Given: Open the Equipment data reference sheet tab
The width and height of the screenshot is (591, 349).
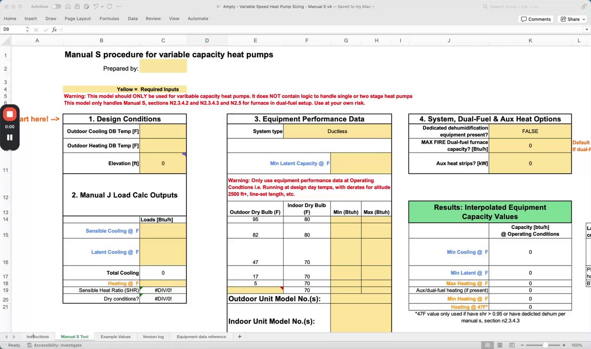Looking at the screenshot, I should [201, 337].
